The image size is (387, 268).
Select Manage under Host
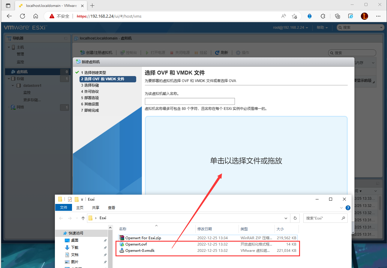(20, 54)
